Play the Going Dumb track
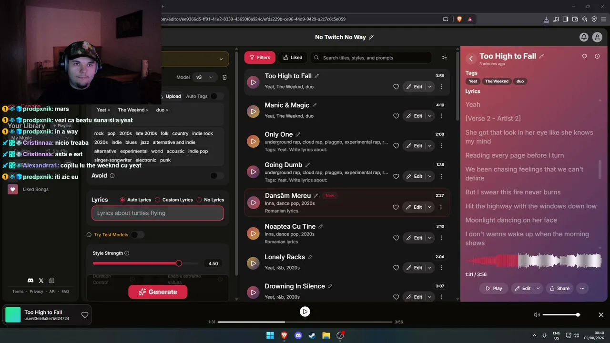This screenshot has height=343, width=610. click(x=253, y=171)
